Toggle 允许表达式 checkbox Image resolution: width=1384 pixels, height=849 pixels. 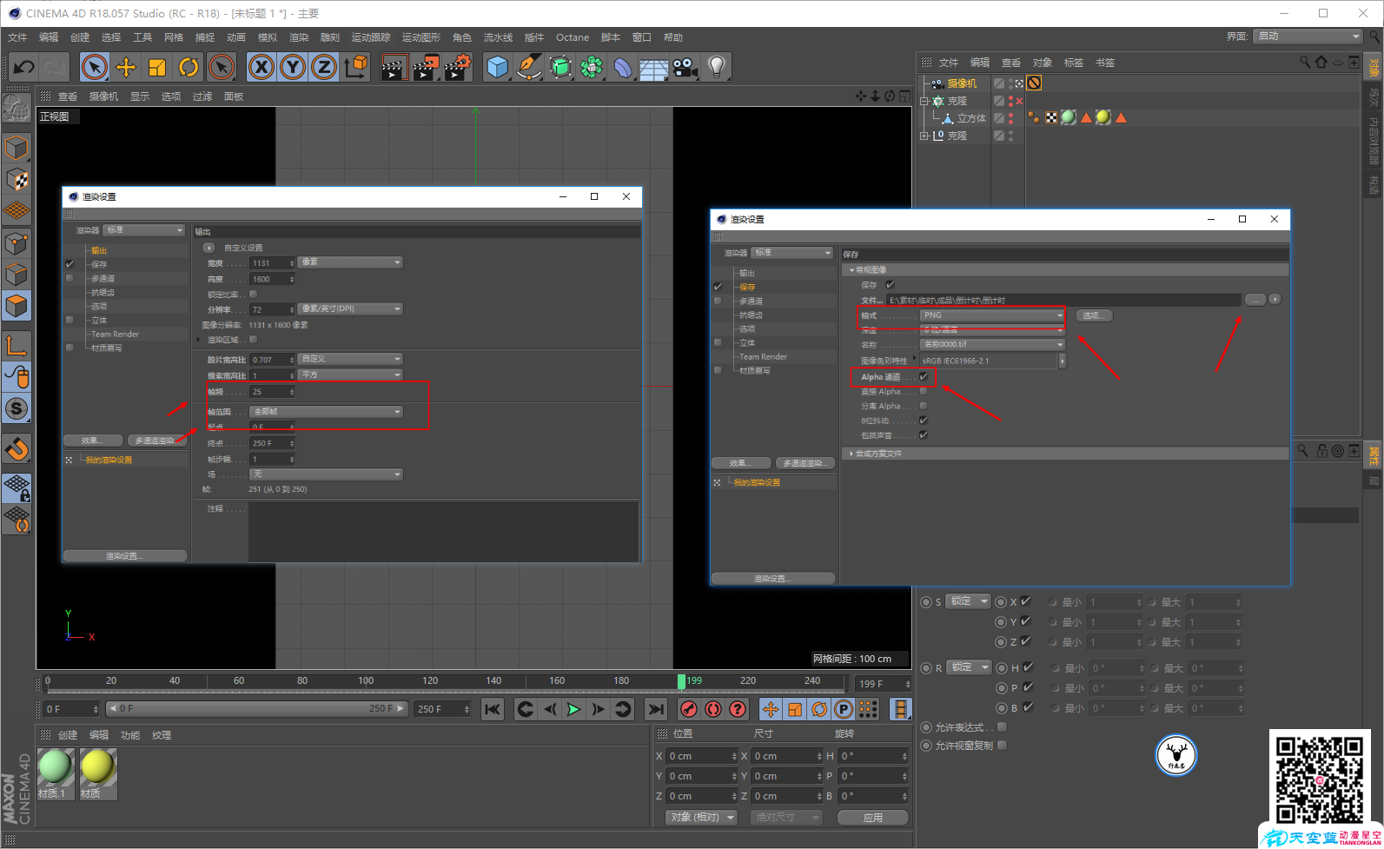[1002, 726]
